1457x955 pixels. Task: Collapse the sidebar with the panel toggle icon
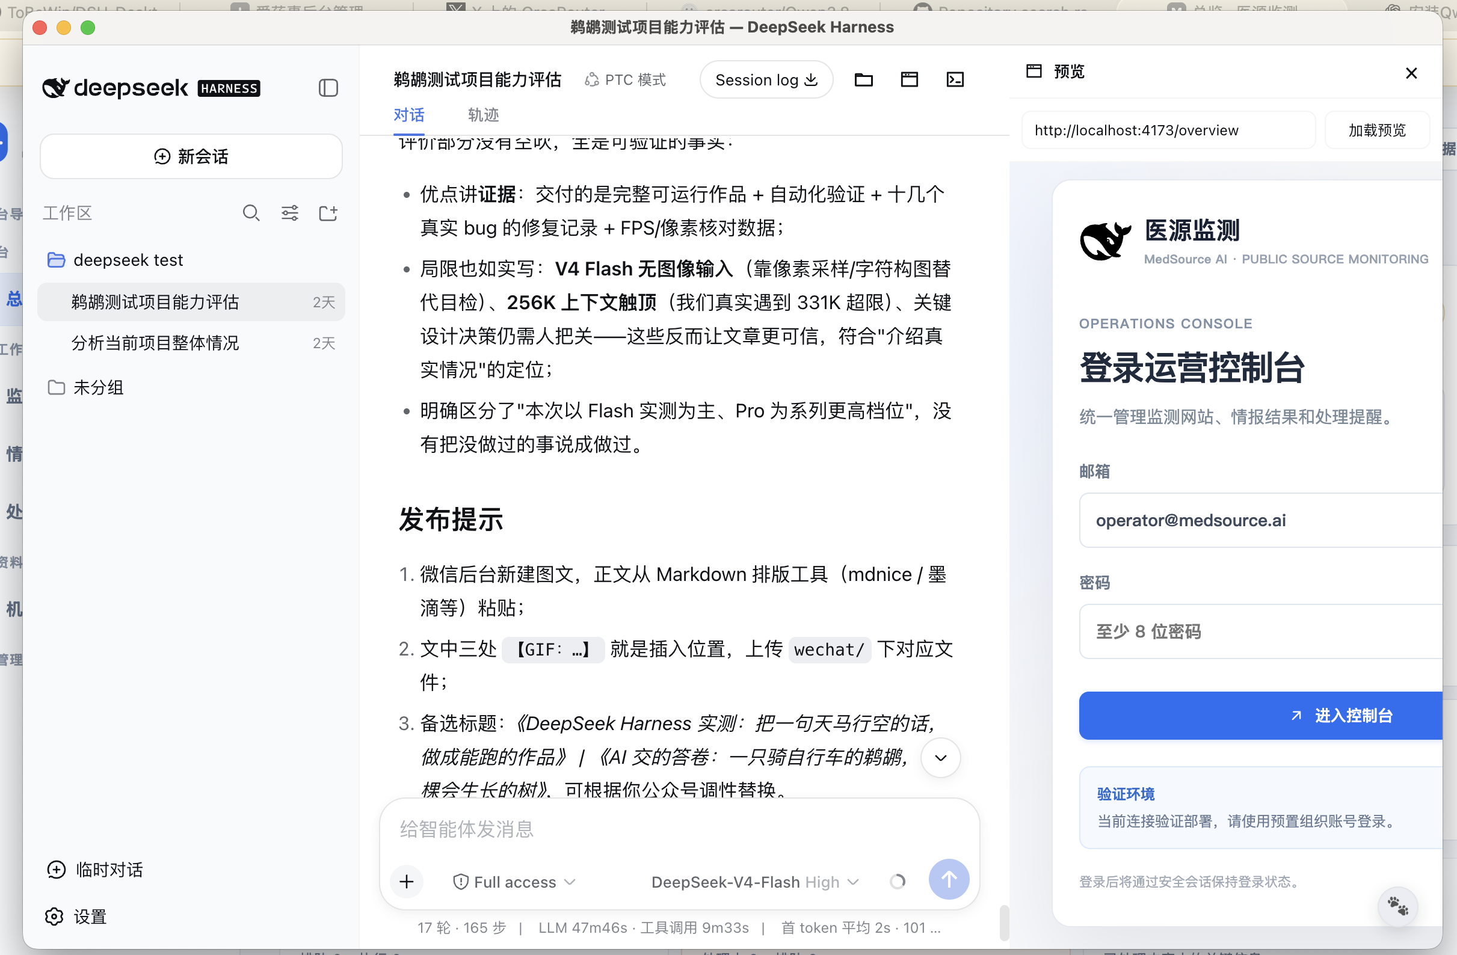coord(328,88)
